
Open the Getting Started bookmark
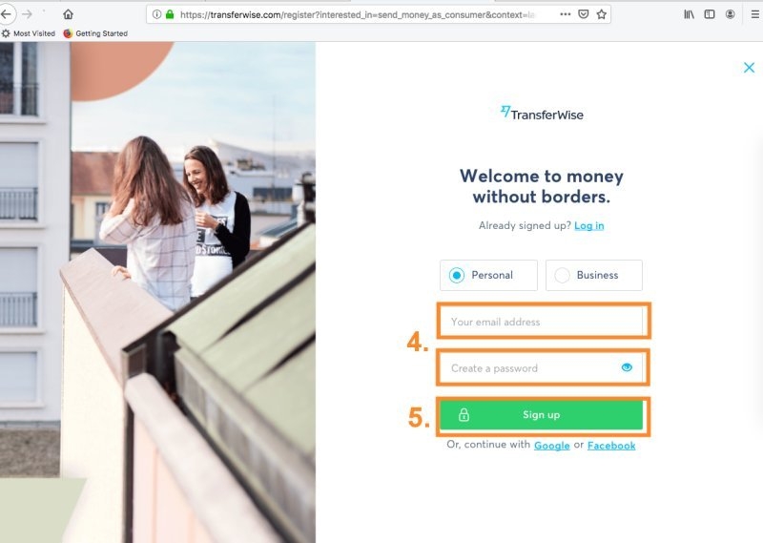point(95,33)
